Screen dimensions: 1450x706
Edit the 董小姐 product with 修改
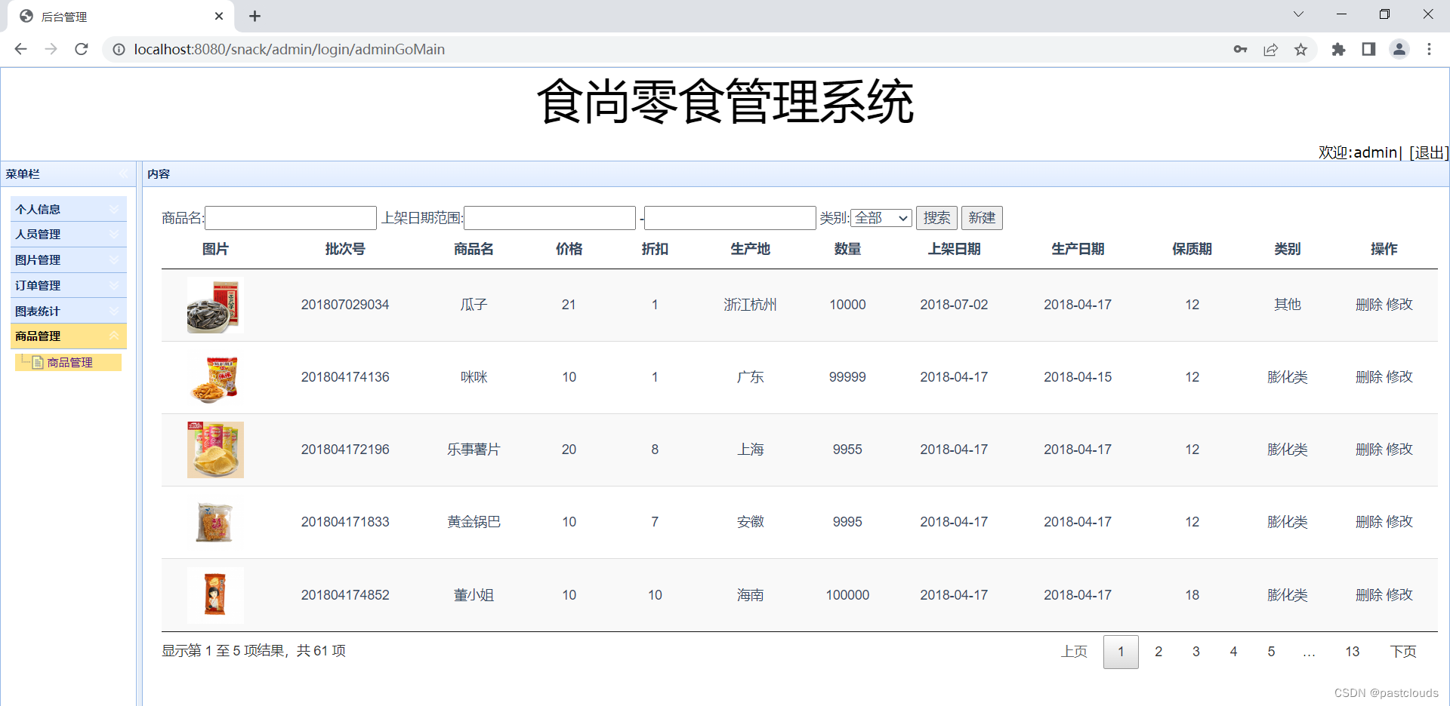point(1399,595)
